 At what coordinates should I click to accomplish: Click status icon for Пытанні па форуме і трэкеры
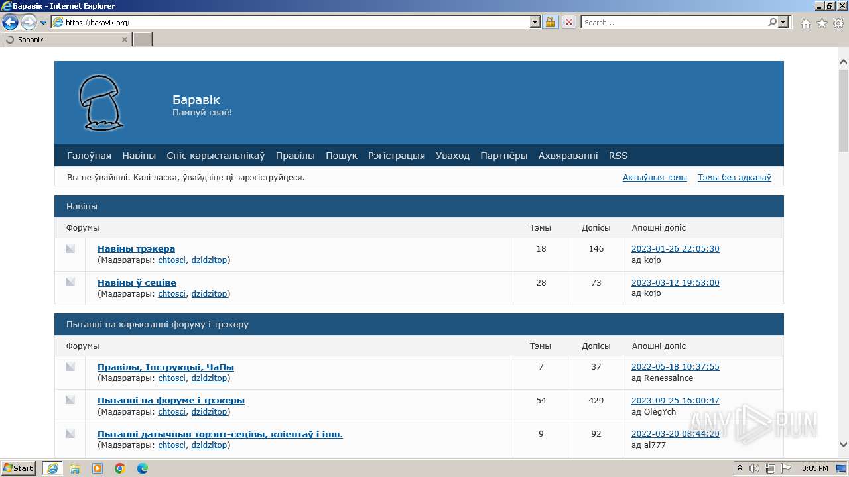pos(70,399)
